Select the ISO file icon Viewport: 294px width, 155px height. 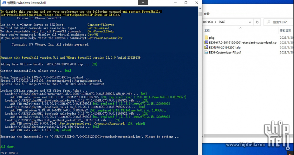[x=206, y=42]
